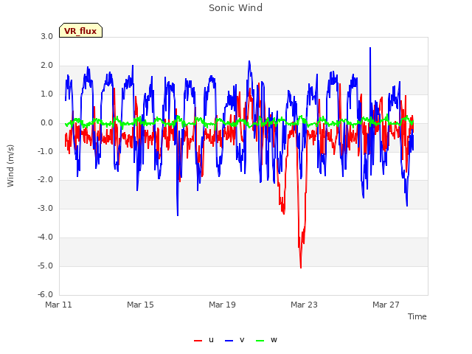
Task: Toggle the u series legend entry
Action: [204, 340]
